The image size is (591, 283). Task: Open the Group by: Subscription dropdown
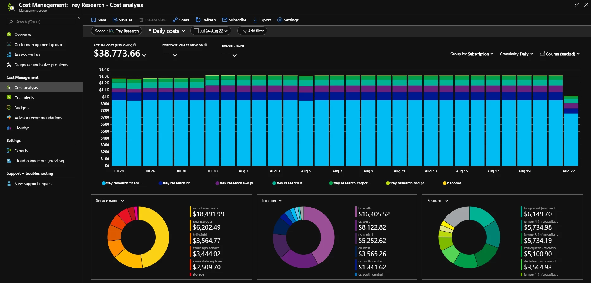pyautogui.click(x=472, y=54)
